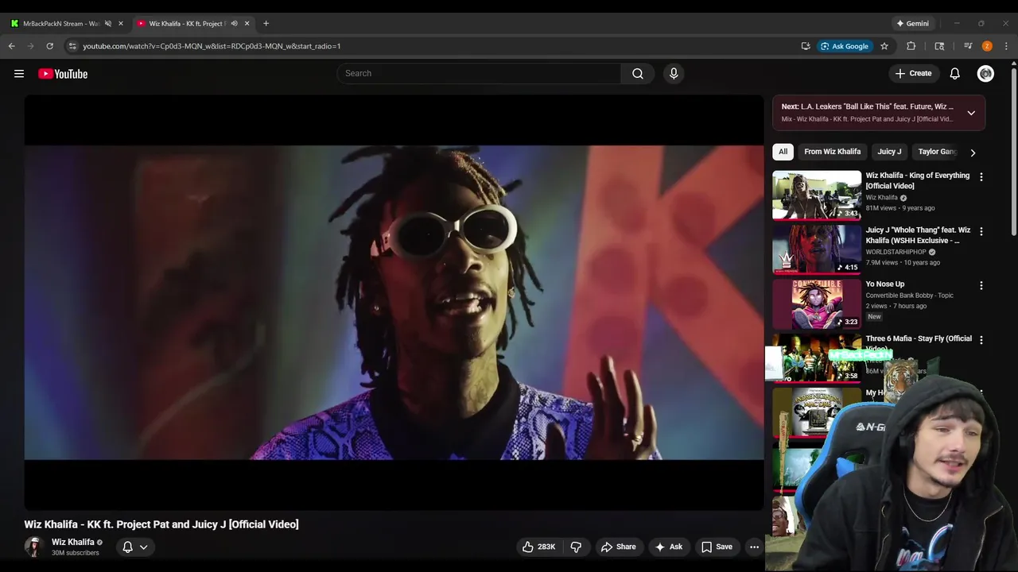Image resolution: width=1018 pixels, height=572 pixels.
Task: Select the All filter chip
Action: (x=783, y=152)
